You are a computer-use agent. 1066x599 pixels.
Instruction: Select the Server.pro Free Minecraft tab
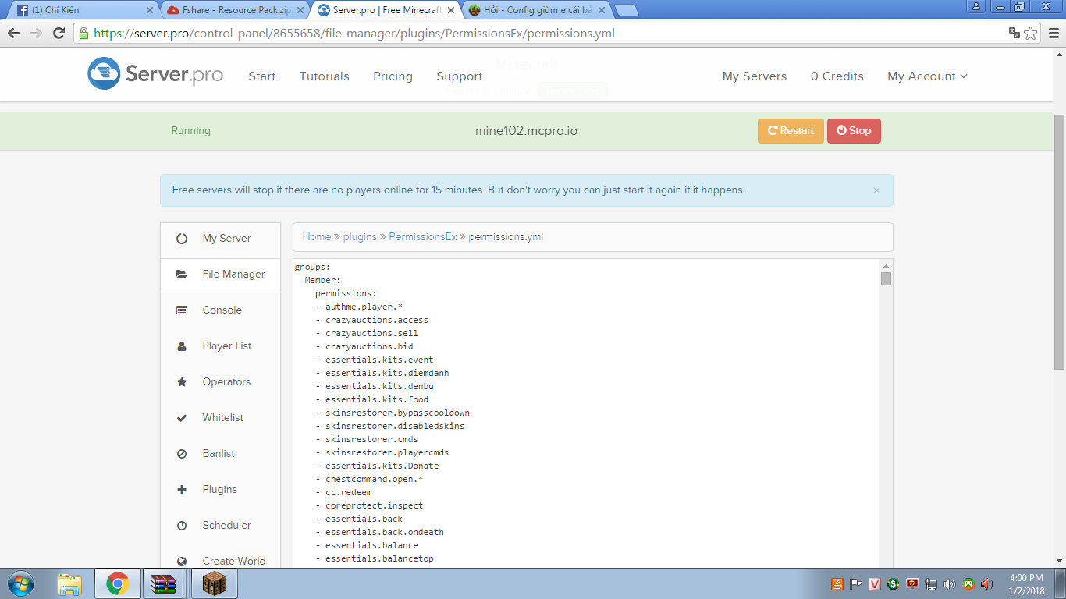point(386,10)
